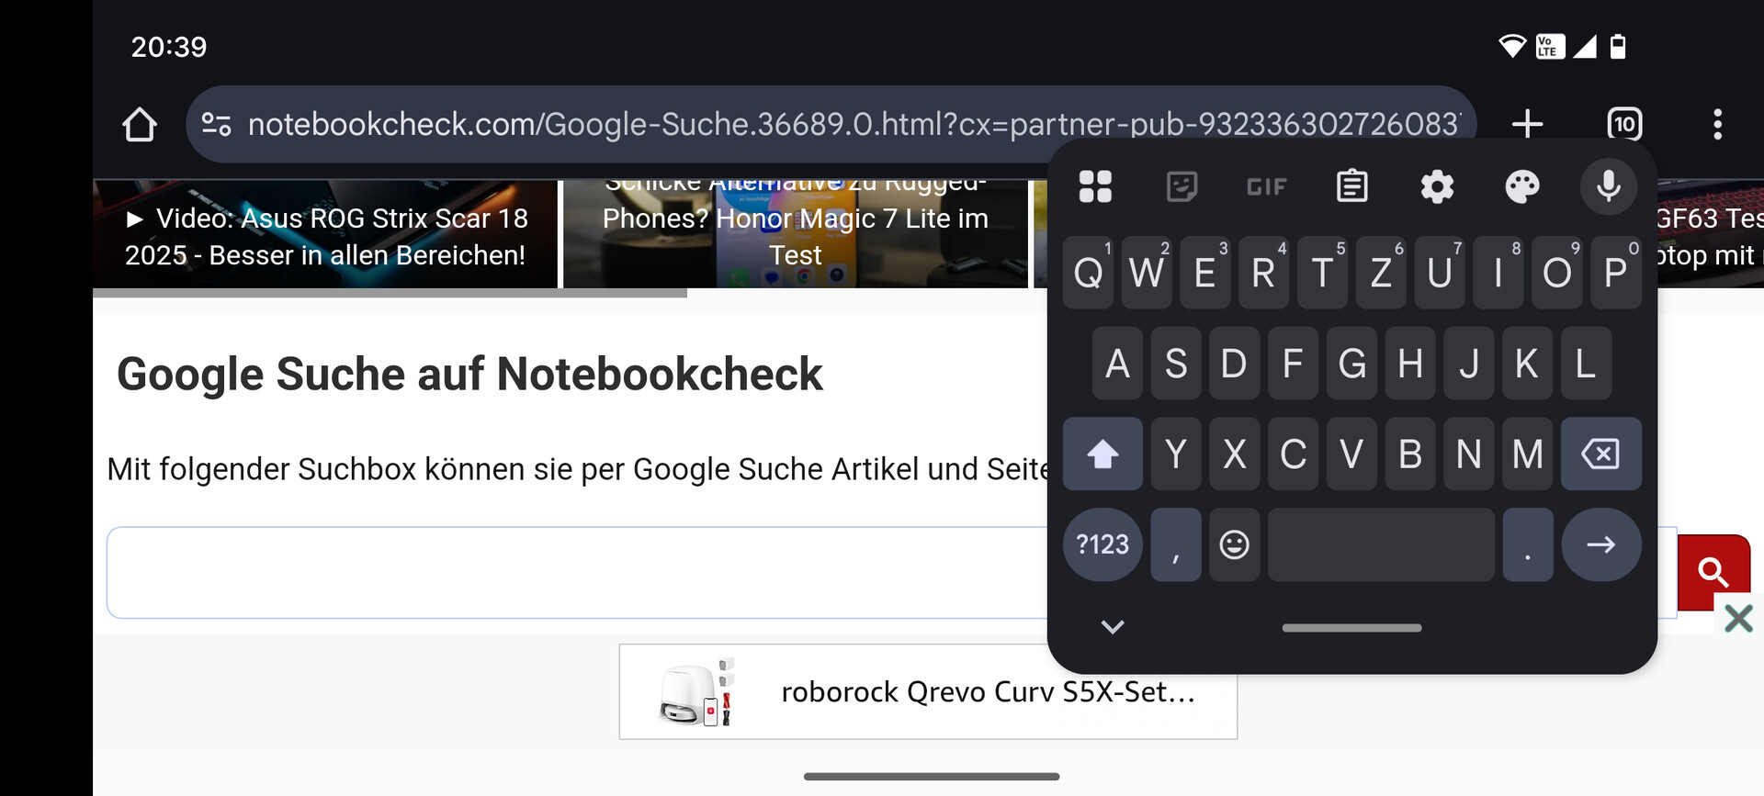1764x796 pixels.
Task: Tap the R key
Action: click(x=1263, y=273)
